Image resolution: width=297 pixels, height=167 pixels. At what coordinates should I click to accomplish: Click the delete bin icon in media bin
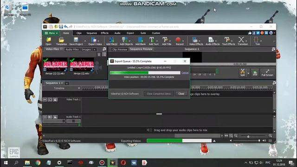pos(99,55)
